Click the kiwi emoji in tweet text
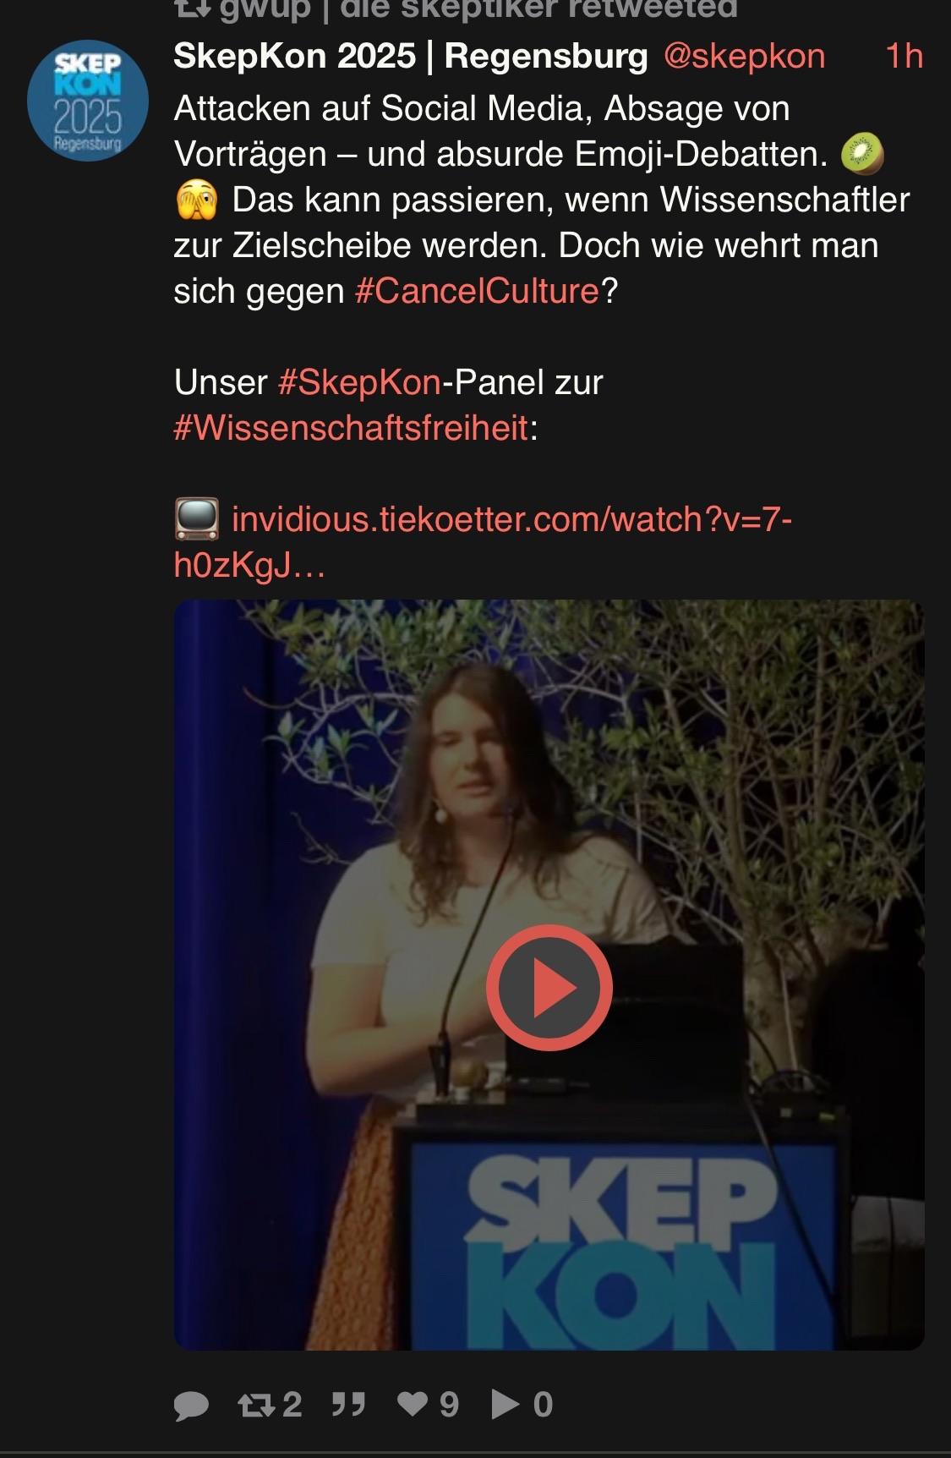 point(862,154)
